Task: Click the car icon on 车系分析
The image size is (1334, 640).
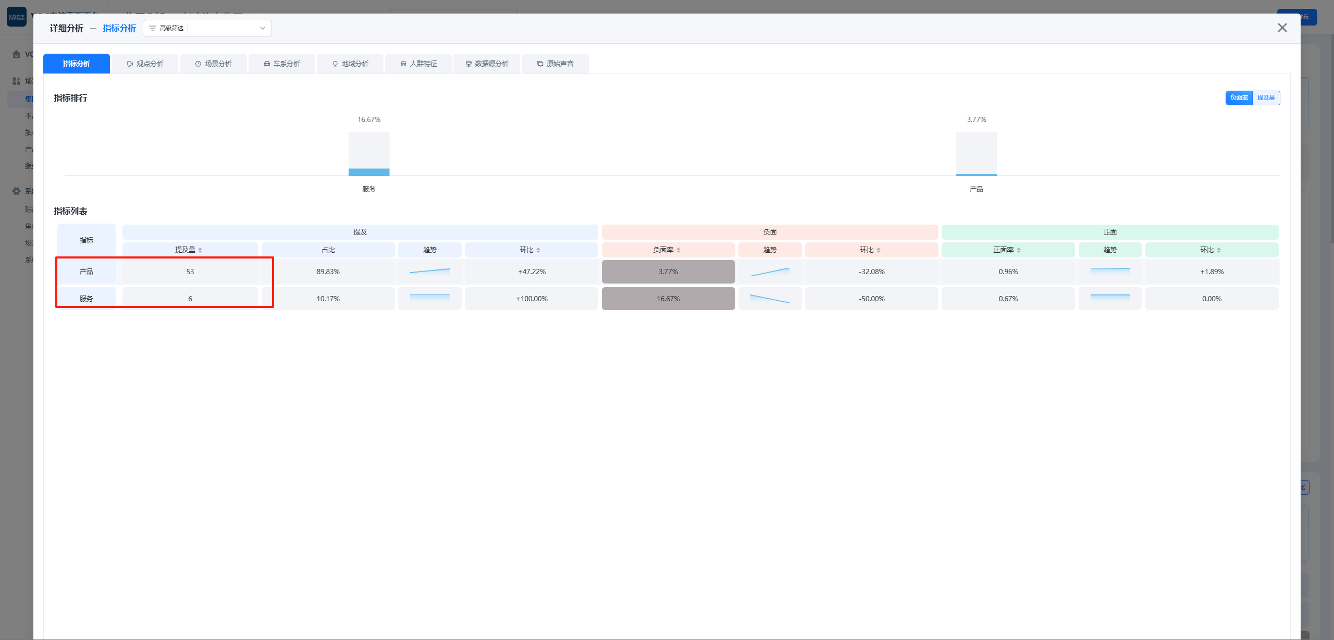Action: [267, 64]
